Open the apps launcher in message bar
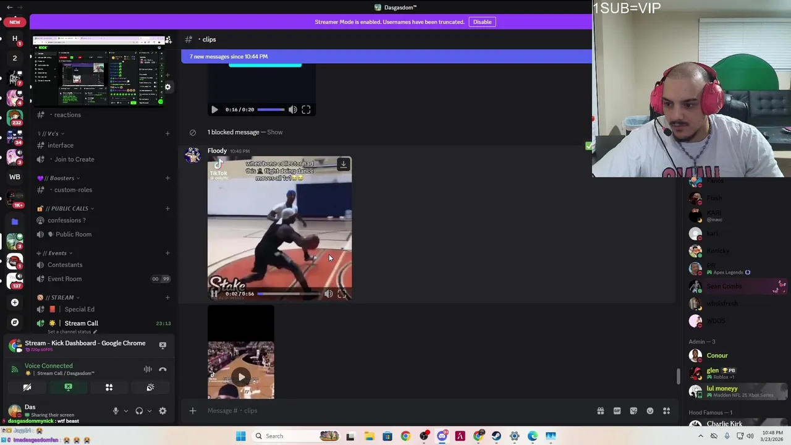Screen dimensions: 791x445 pyautogui.click(x=667, y=411)
